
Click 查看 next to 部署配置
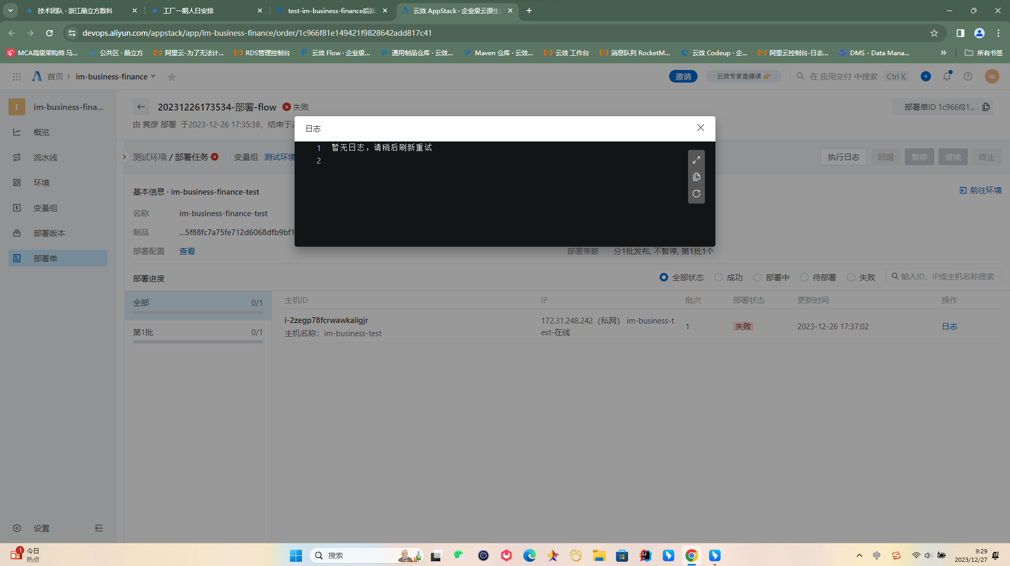click(x=187, y=251)
